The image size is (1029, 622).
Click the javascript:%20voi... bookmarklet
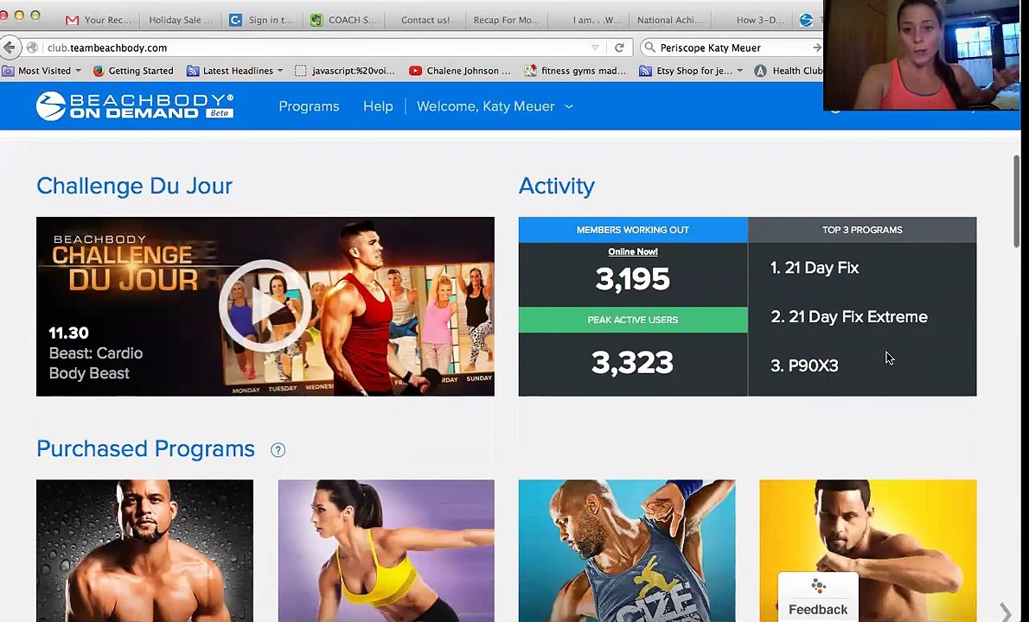click(345, 71)
